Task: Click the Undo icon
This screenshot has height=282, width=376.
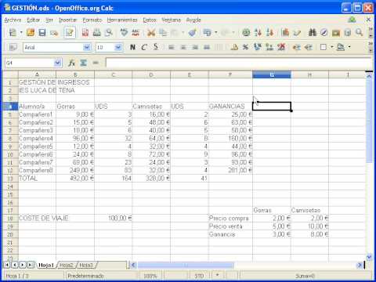Action: (208, 33)
